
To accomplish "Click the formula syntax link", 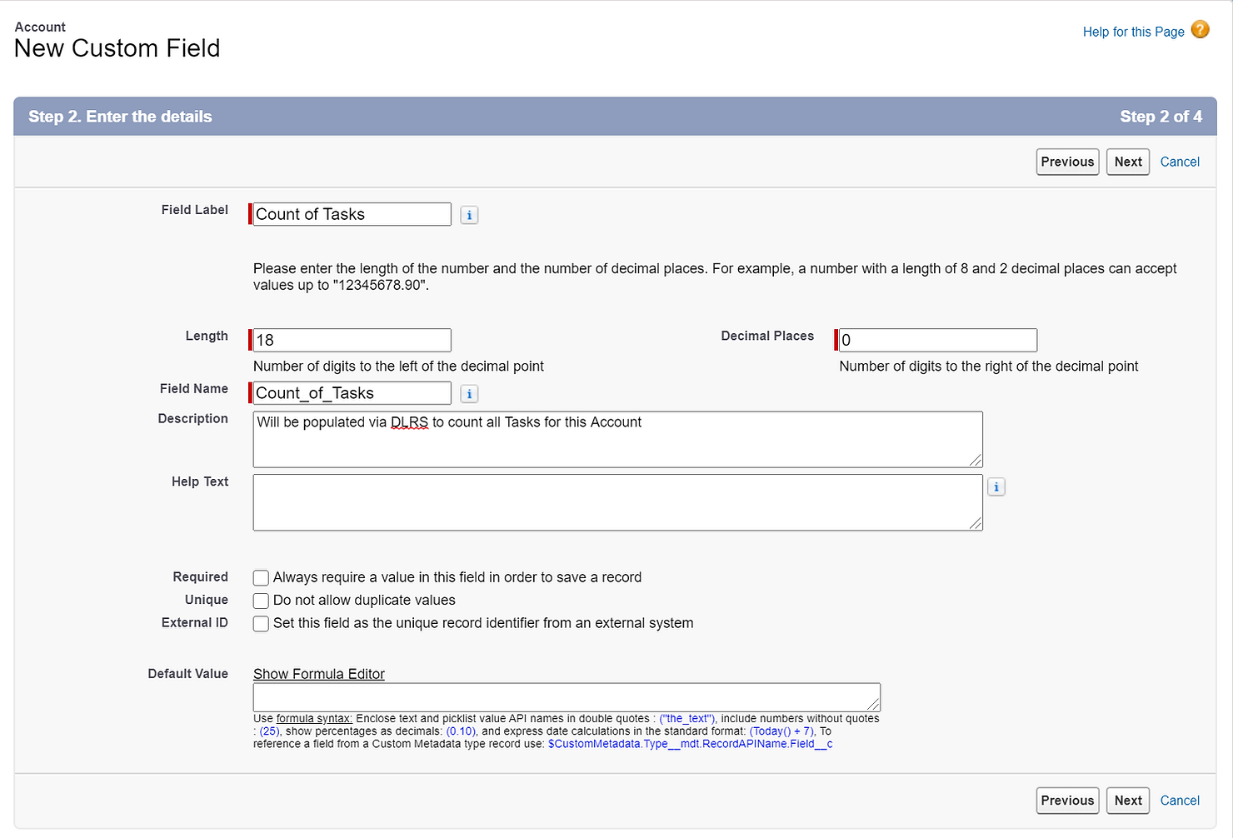I will click(314, 718).
